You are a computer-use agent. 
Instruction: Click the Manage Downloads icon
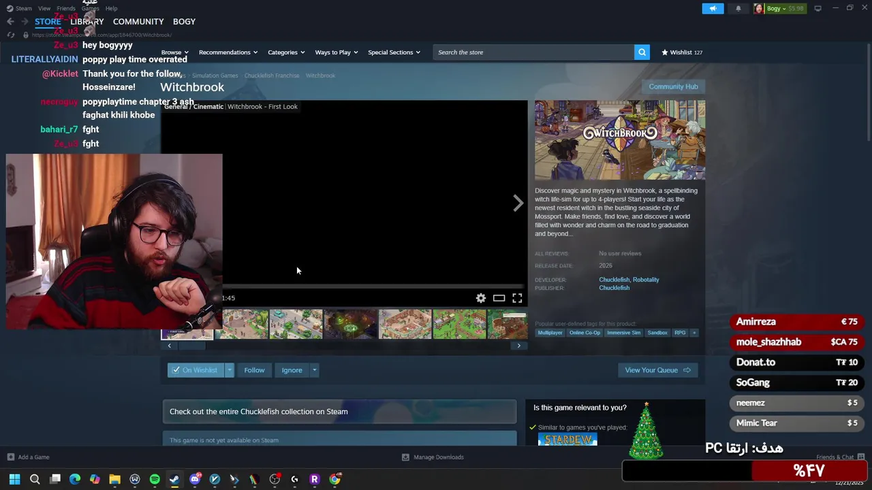pos(405,457)
